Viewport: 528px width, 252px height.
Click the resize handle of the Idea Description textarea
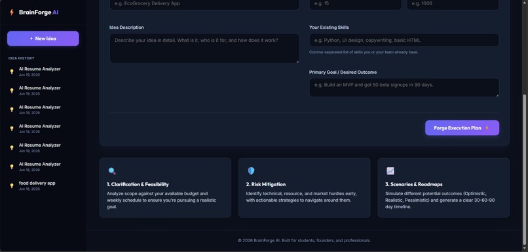tap(297, 61)
